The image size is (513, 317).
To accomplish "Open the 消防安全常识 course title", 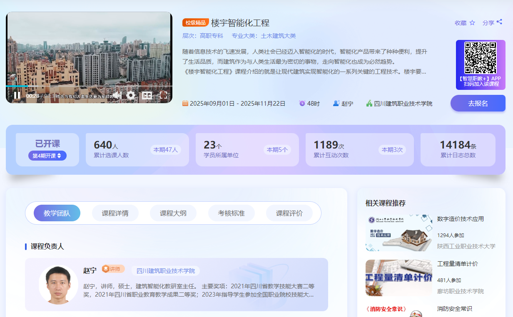I will pyautogui.click(x=455, y=309).
